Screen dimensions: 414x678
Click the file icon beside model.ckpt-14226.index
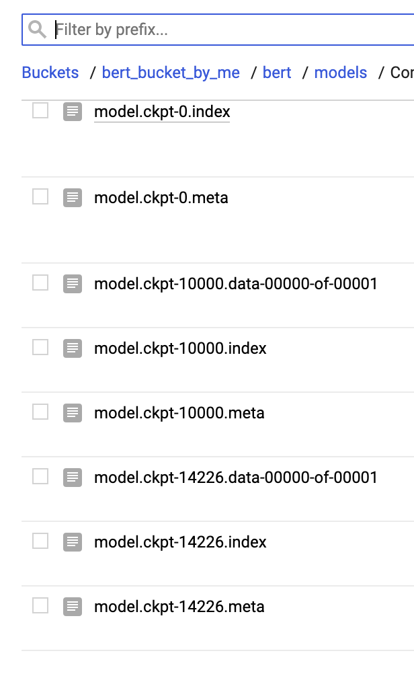click(x=73, y=542)
